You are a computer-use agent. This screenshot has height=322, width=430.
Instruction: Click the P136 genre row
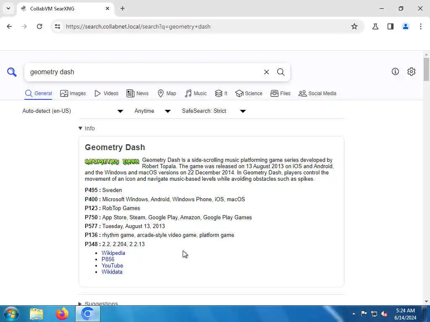tap(160, 235)
